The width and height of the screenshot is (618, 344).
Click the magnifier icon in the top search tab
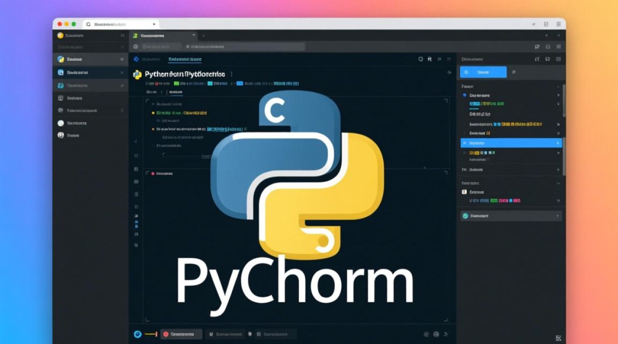tap(88, 24)
